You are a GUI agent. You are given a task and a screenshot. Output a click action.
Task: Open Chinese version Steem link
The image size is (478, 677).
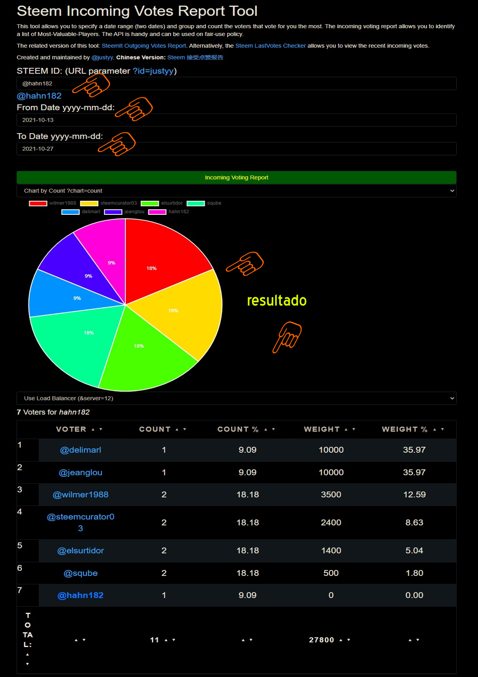coord(195,57)
